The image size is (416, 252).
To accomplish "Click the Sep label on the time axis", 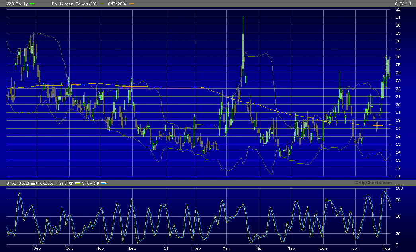I will click(x=37, y=248).
